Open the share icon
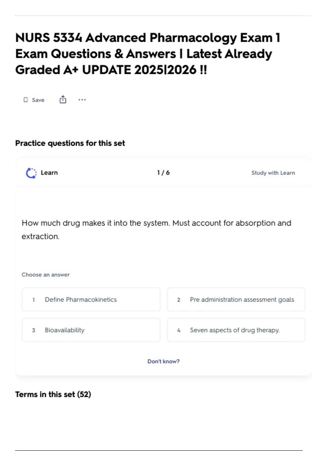The width and height of the screenshot is (318, 451). tap(63, 99)
